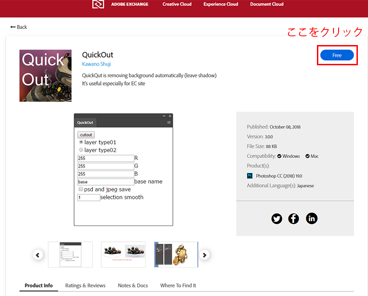Show next screenshot with right arrow
The height and width of the screenshot is (296, 368).
(x=204, y=255)
